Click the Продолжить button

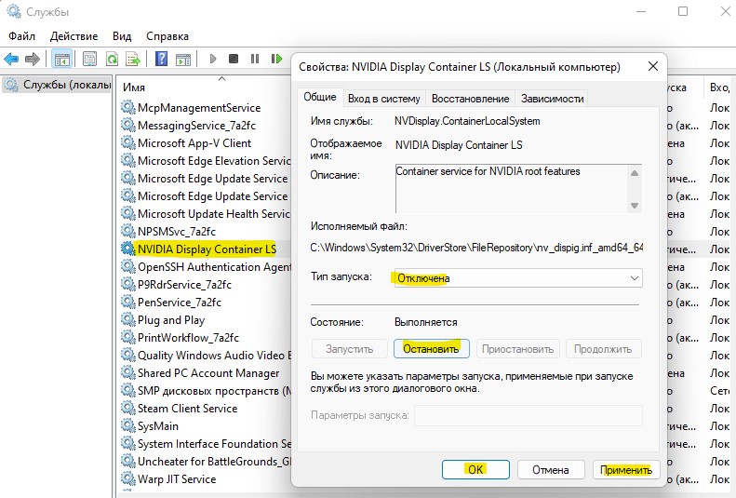point(603,349)
